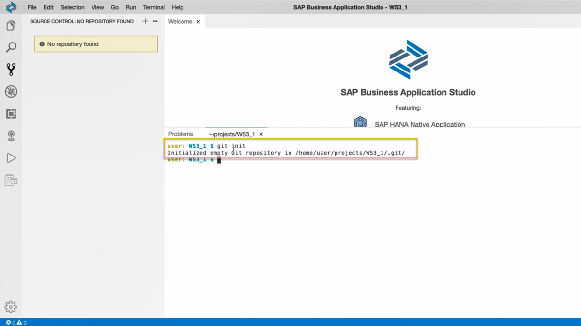The width and height of the screenshot is (581, 326).
Task: Open the Search view icon
Action: pos(11,47)
